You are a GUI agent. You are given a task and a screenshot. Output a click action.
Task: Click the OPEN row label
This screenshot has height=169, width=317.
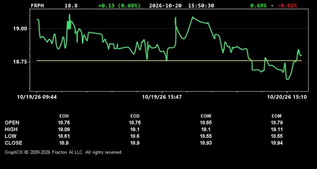point(12,123)
